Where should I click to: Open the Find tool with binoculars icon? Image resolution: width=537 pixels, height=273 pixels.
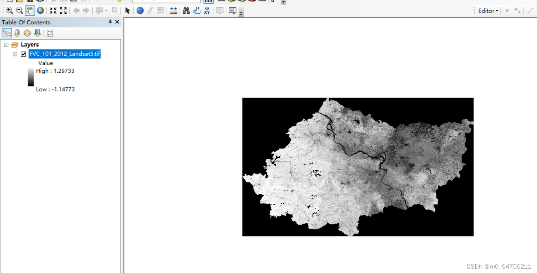[186, 10]
